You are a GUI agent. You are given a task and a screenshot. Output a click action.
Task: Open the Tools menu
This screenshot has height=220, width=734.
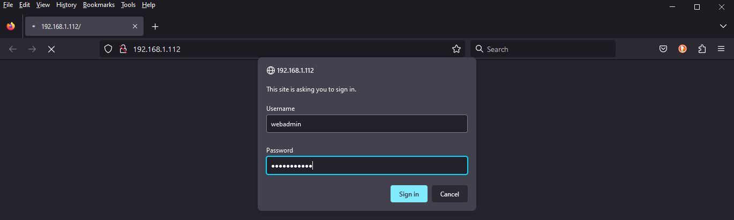[x=128, y=5]
